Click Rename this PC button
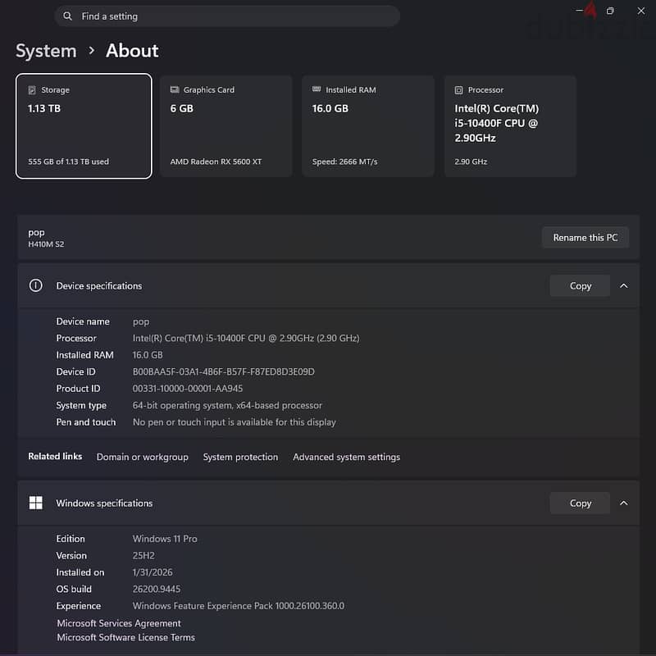The height and width of the screenshot is (656, 656). (585, 238)
